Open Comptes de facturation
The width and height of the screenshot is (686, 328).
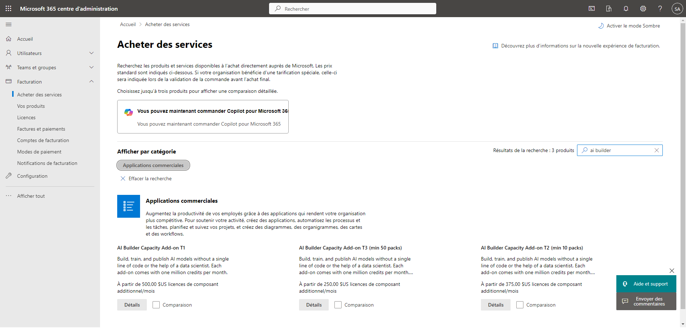point(43,140)
